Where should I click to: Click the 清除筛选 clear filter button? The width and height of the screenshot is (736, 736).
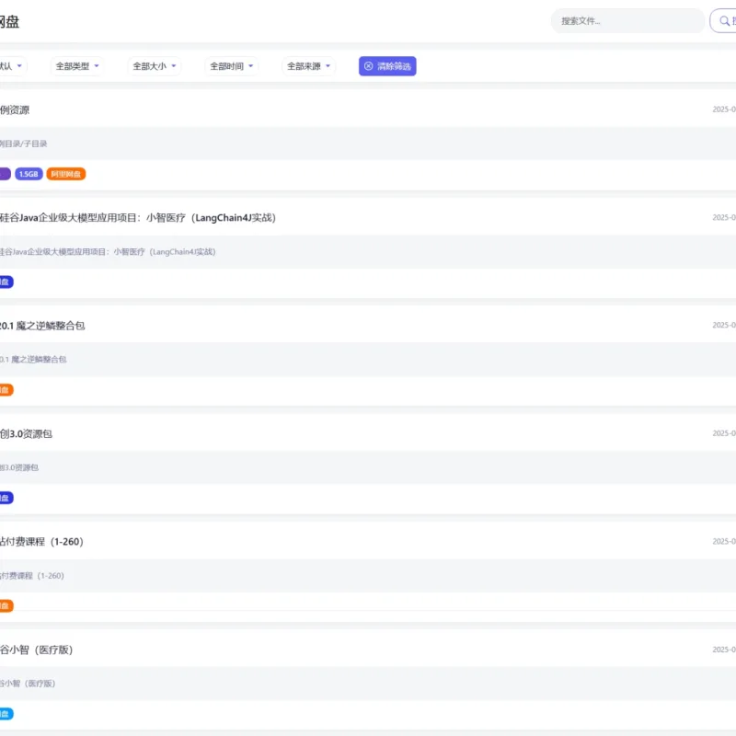click(x=387, y=66)
